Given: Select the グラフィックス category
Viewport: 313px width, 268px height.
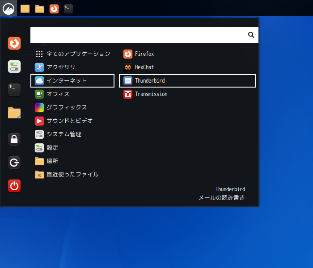Looking at the screenshot, I should (x=72, y=108).
